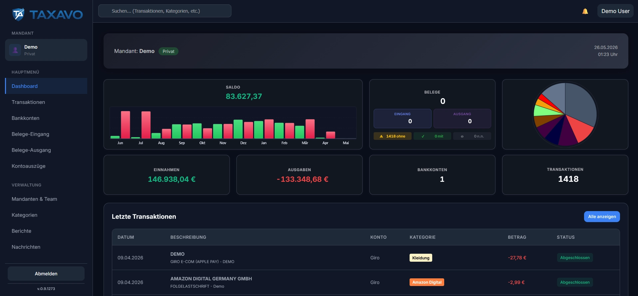Click the warning icon in 1418 ohne
The image size is (638, 296).
coord(381,136)
